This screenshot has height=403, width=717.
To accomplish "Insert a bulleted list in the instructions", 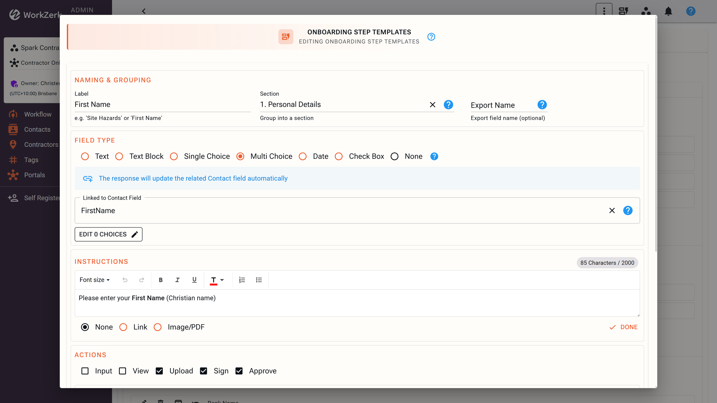I will click(x=259, y=280).
